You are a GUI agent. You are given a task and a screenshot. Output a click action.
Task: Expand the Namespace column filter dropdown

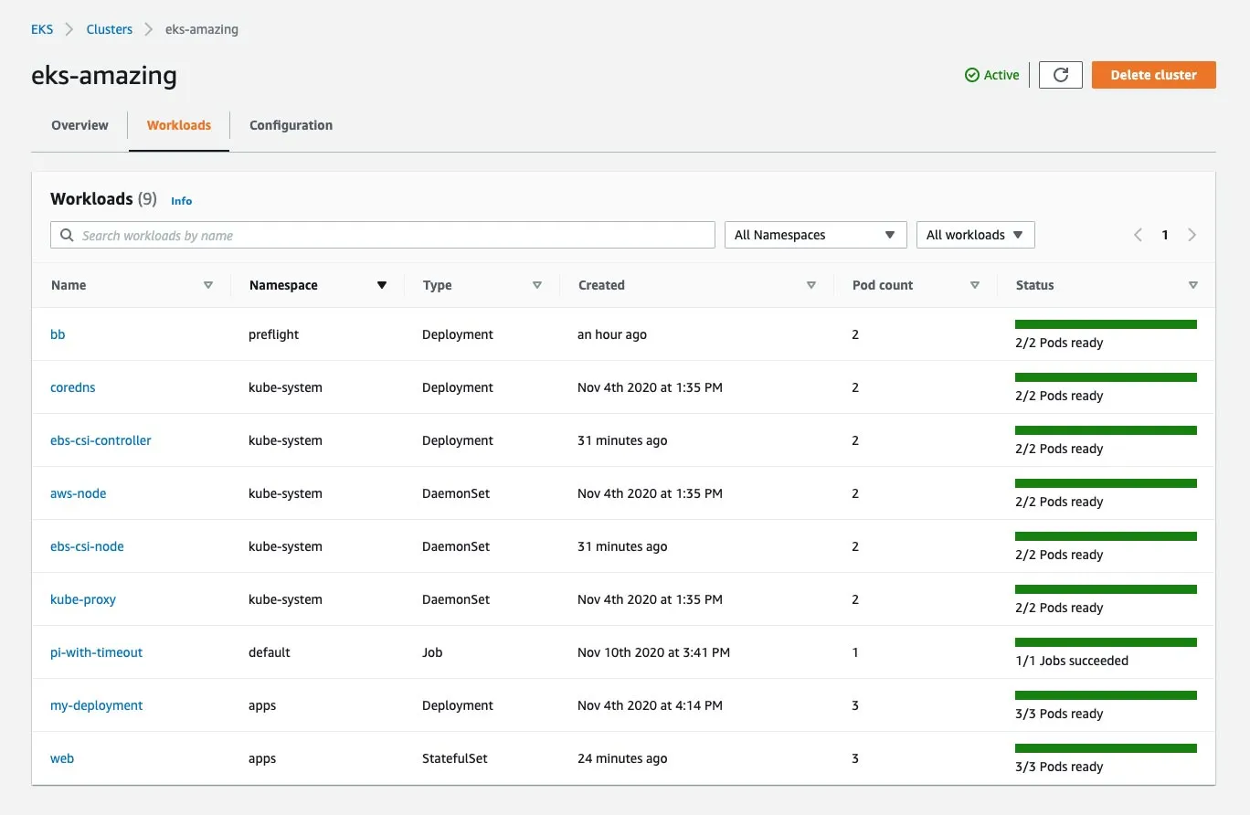click(381, 285)
